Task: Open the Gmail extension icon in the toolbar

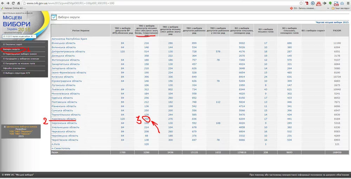Action: tap(319, 3)
